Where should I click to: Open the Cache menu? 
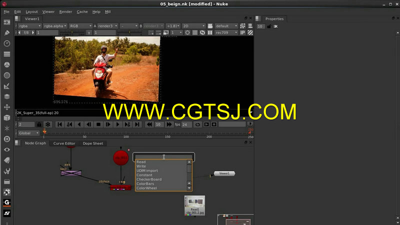82,11
